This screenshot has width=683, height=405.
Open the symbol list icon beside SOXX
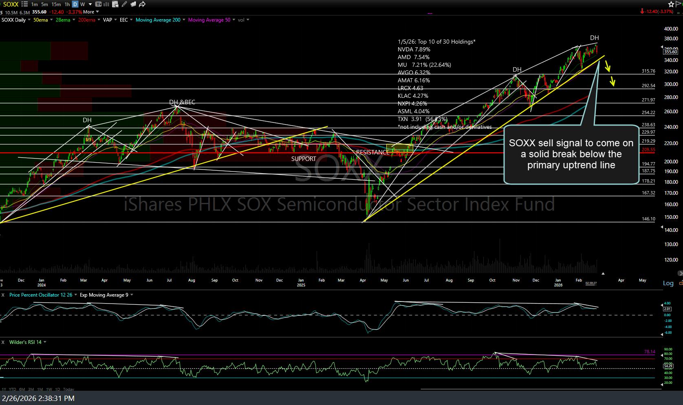click(24, 4)
